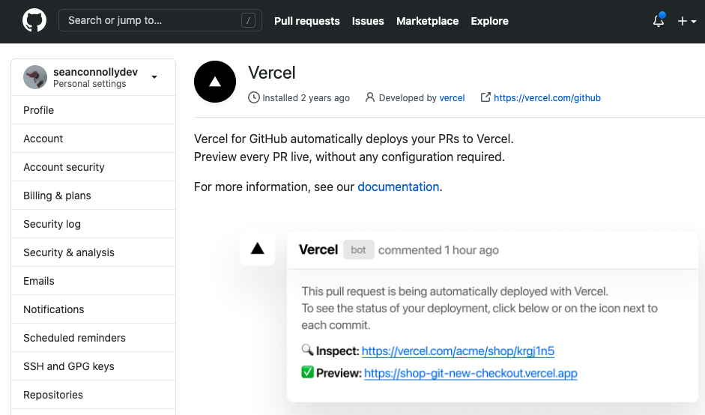705x415 pixels.
Task: Click the Vercel bot avatar triangle
Action: pos(258,248)
